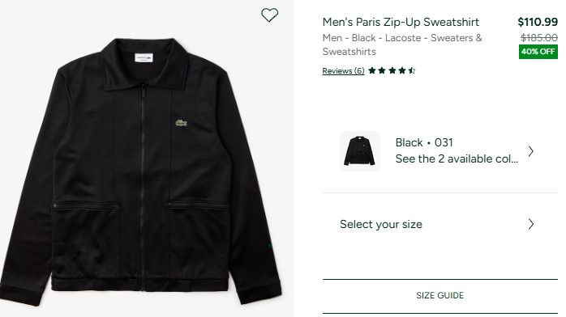Click the middle star of the rating
Viewport: 566px width, 317px height.
pyautogui.click(x=392, y=71)
